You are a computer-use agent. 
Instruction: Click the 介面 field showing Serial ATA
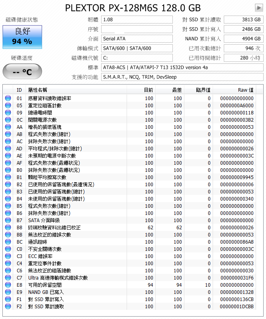[x=137, y=39]
